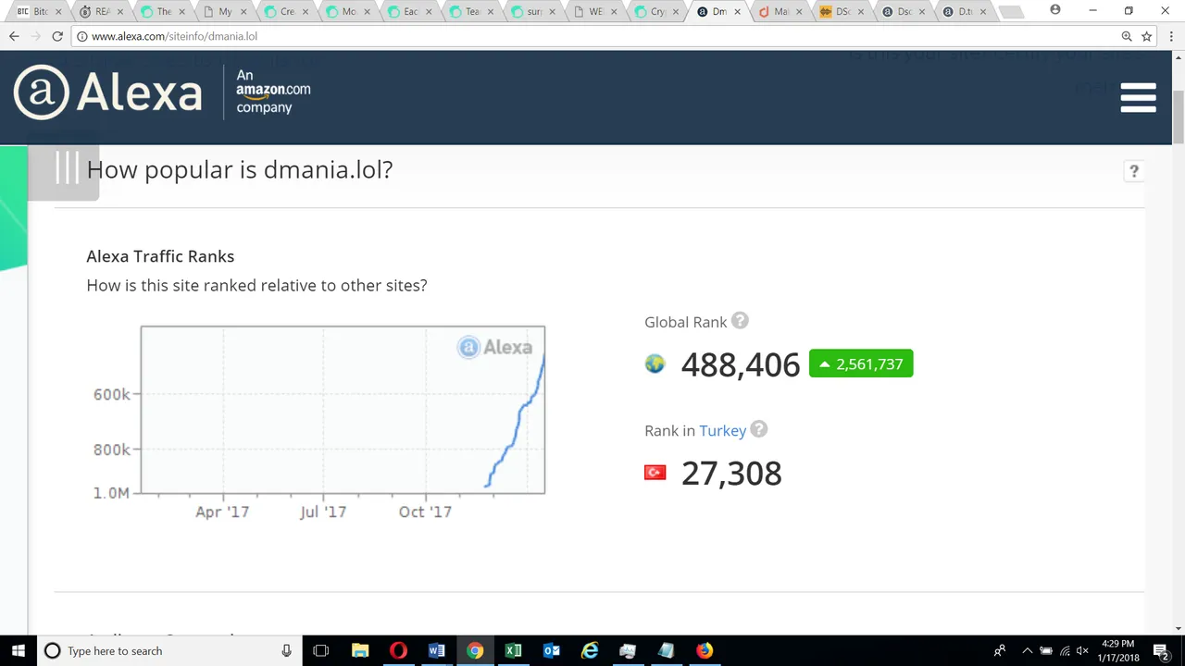Screen dimensions: 1185x666
Task: Open a new browser tab
Action: (x=1012, y=12)
